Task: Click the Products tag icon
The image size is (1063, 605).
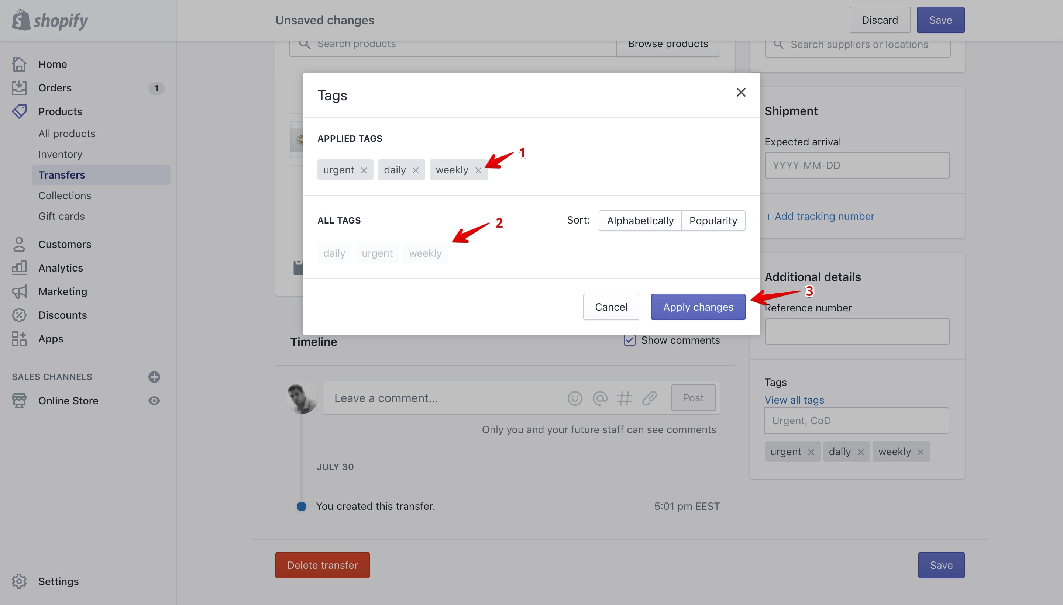Action: 19,111
